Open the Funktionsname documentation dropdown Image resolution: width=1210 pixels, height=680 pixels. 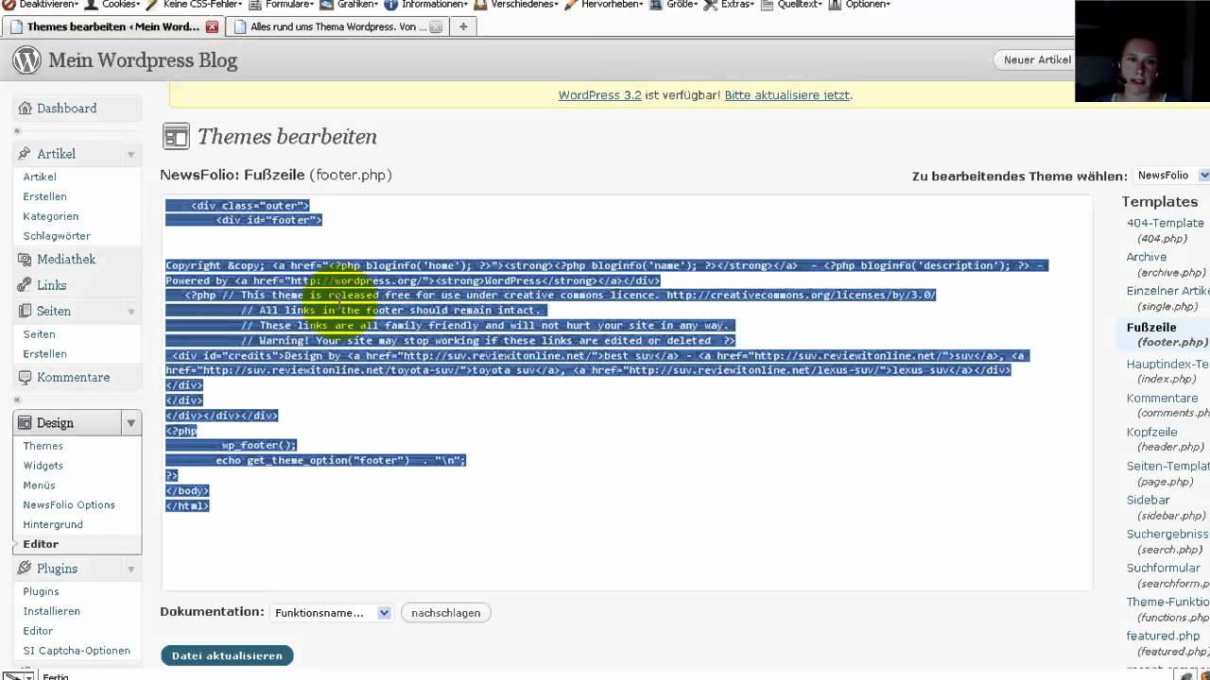pos(331,613)
